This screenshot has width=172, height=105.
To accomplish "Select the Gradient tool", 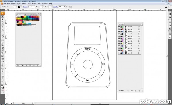I will (x=3, y=61).
